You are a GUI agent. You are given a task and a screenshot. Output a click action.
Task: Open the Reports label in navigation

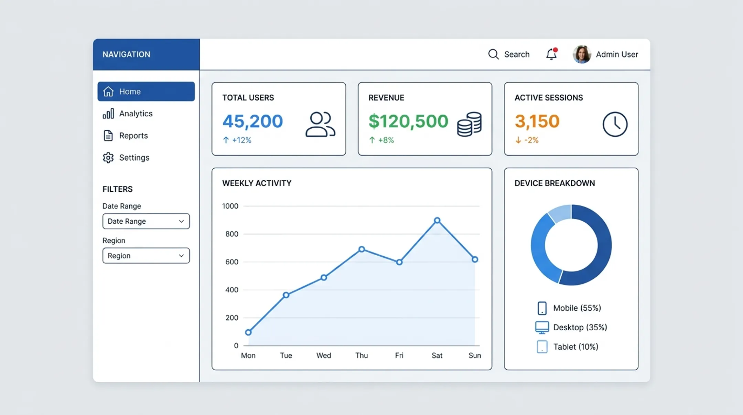tap(133, 136)
